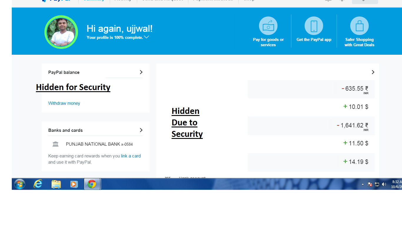Open the PayPal balance arrow
Viewport: 402px width, 226px height.
[141, 72]
